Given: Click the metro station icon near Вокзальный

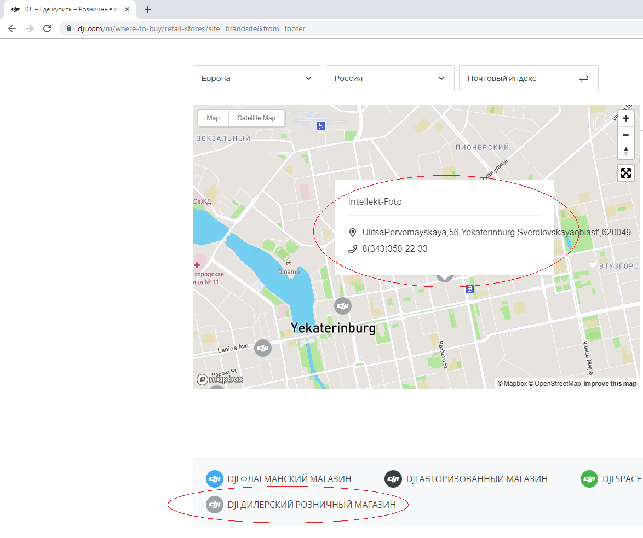Looking at the screenshot, I should (321, 125).
